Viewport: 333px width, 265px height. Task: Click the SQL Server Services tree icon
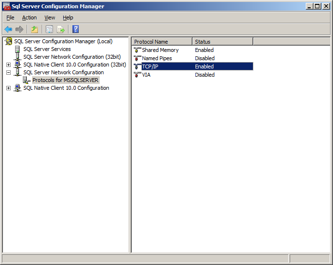(x=18, y=49)
